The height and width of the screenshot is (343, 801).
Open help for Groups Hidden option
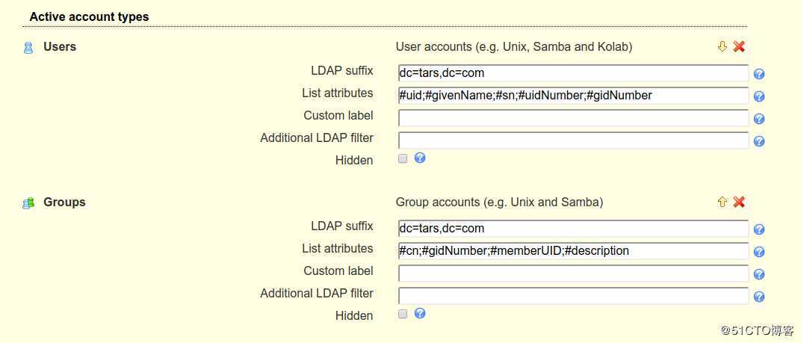[x=420, y=313]
